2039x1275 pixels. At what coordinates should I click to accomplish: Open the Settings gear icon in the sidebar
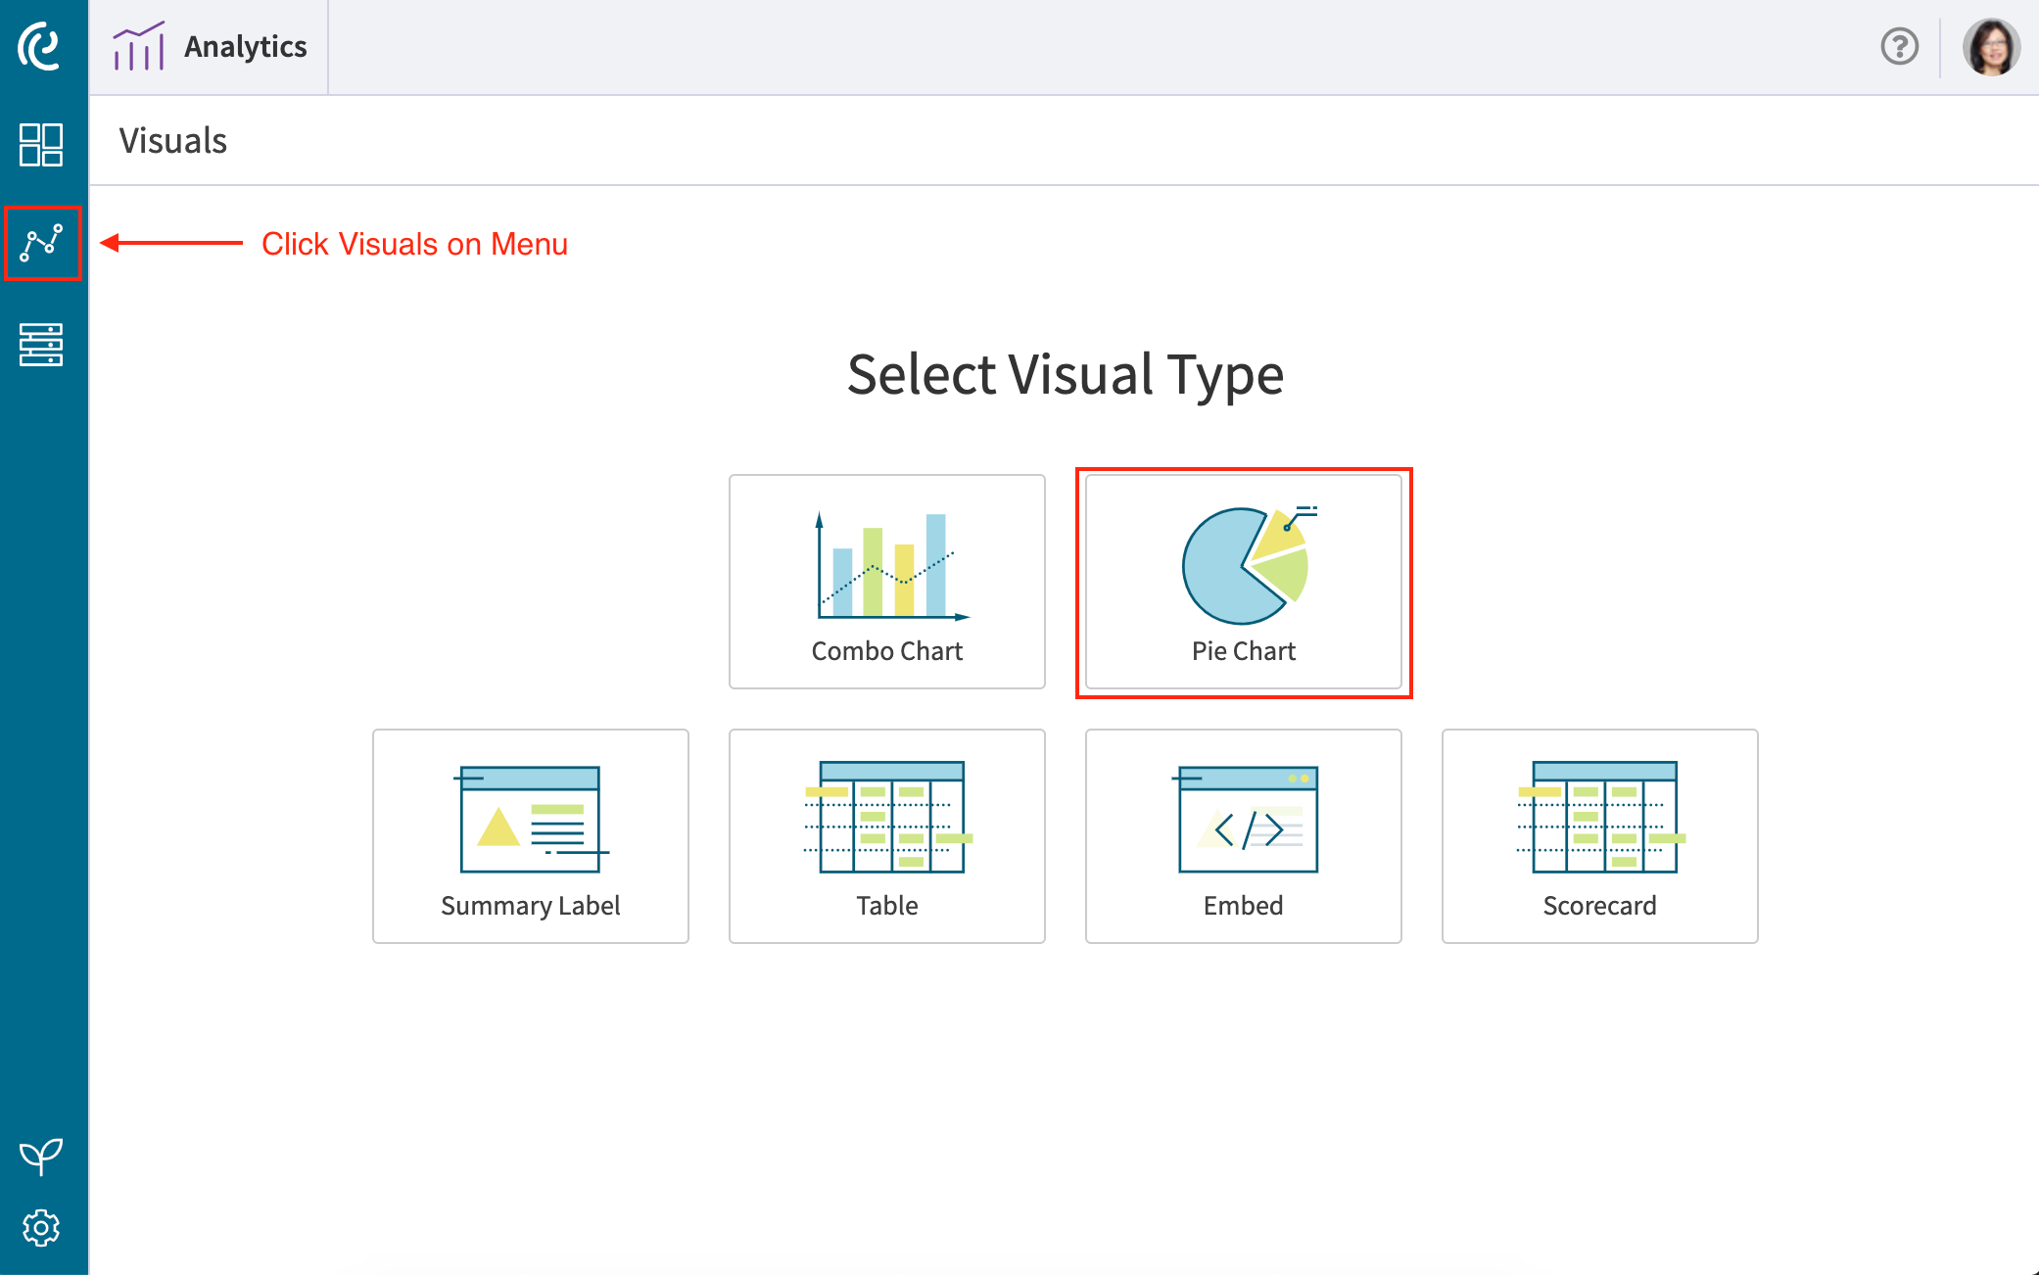point(42,1228)
